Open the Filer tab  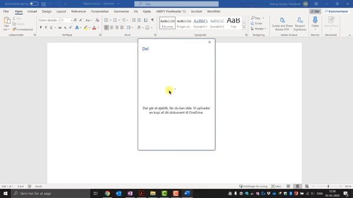pyautogui.click(x=6, y=12)
